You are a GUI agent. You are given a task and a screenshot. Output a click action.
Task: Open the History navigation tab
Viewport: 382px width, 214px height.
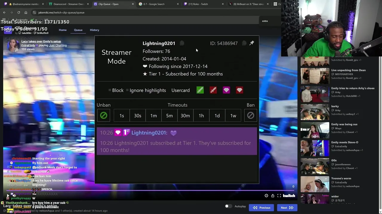point(94,30)
